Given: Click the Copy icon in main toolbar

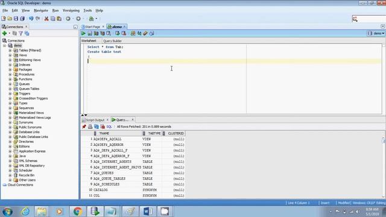Looking at the screenshot, I should pos(52,19).
